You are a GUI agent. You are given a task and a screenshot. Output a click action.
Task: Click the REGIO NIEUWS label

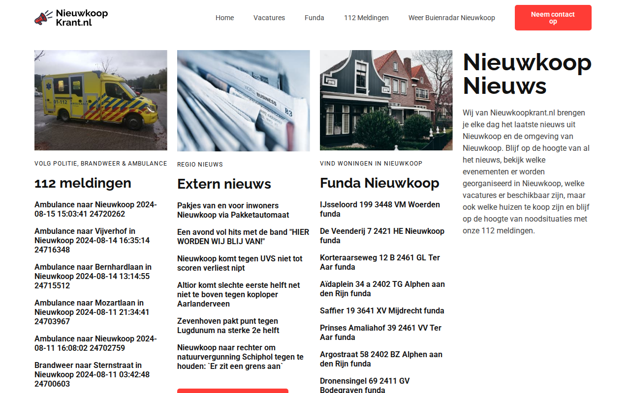(x=200, y=165)
